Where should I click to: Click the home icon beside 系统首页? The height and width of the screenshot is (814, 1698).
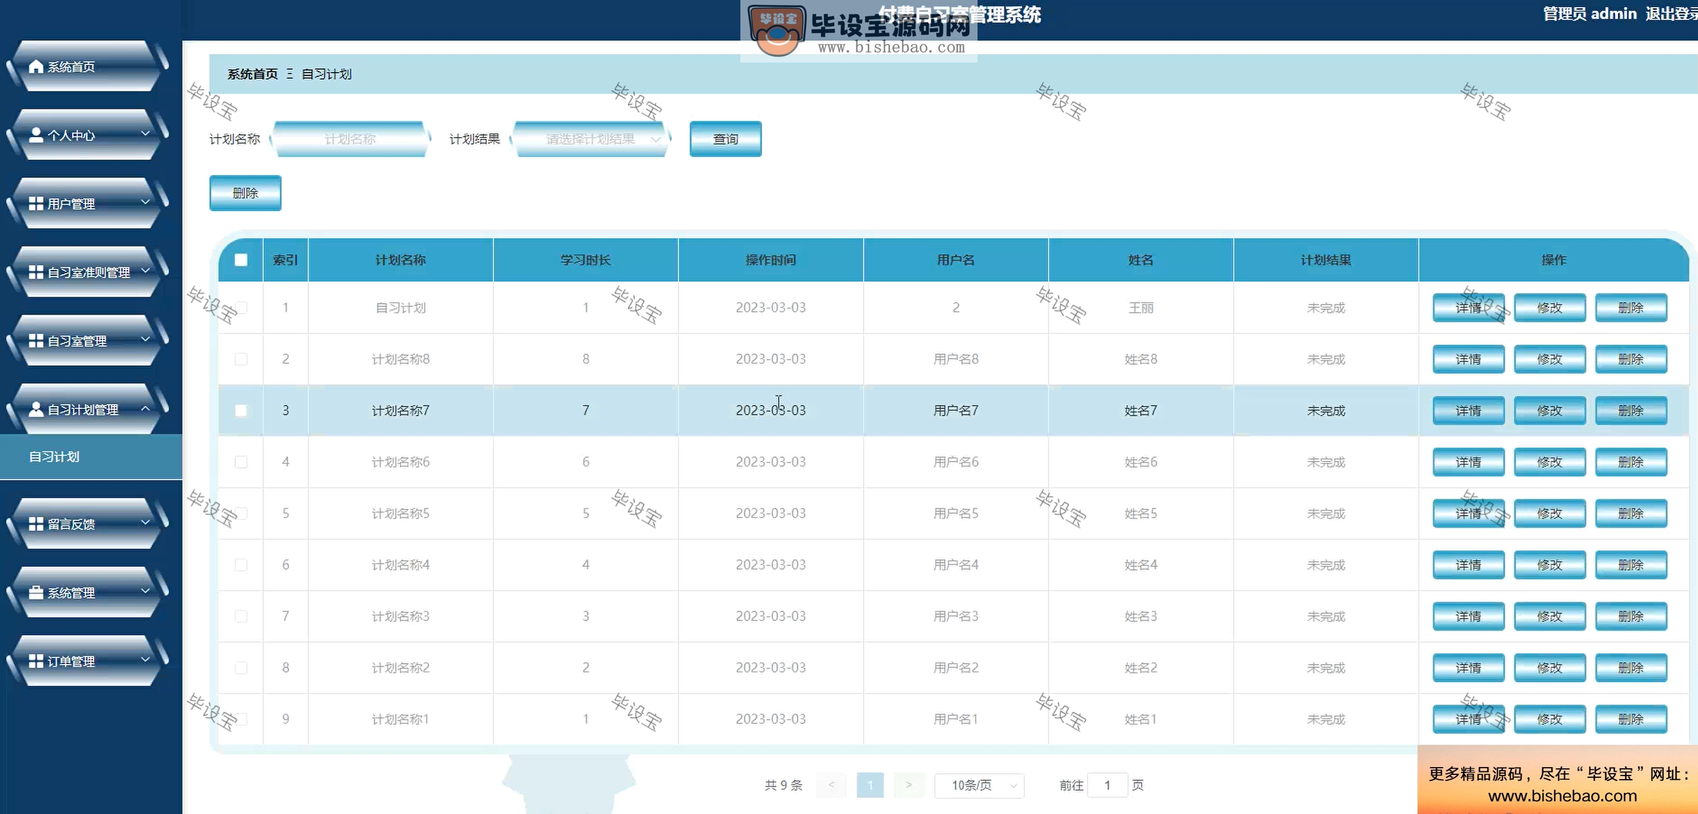click(36, 67)
